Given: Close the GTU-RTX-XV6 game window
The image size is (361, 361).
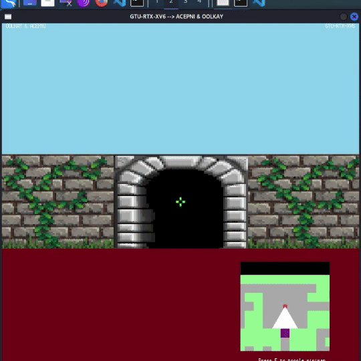Looking at the screenshot, I should click(x=354, y=17).
